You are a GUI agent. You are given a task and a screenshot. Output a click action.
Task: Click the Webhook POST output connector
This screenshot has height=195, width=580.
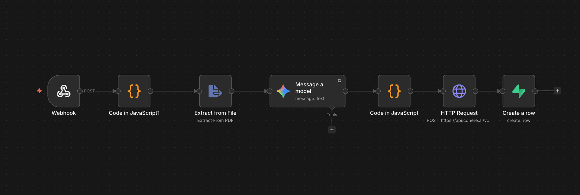[x=80, y=91]
